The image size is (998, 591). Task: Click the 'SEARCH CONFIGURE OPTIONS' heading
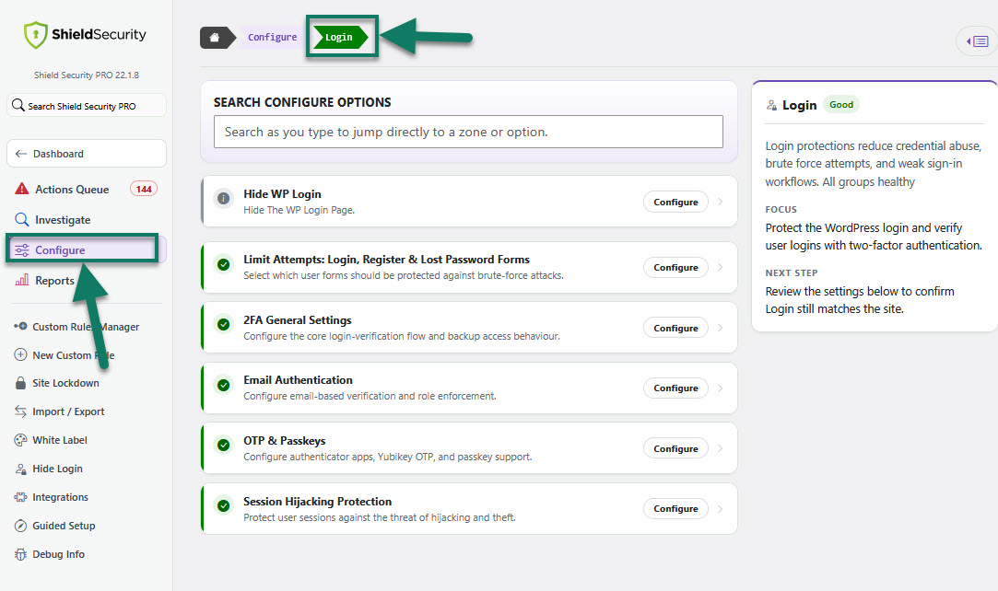coord(302,102)
